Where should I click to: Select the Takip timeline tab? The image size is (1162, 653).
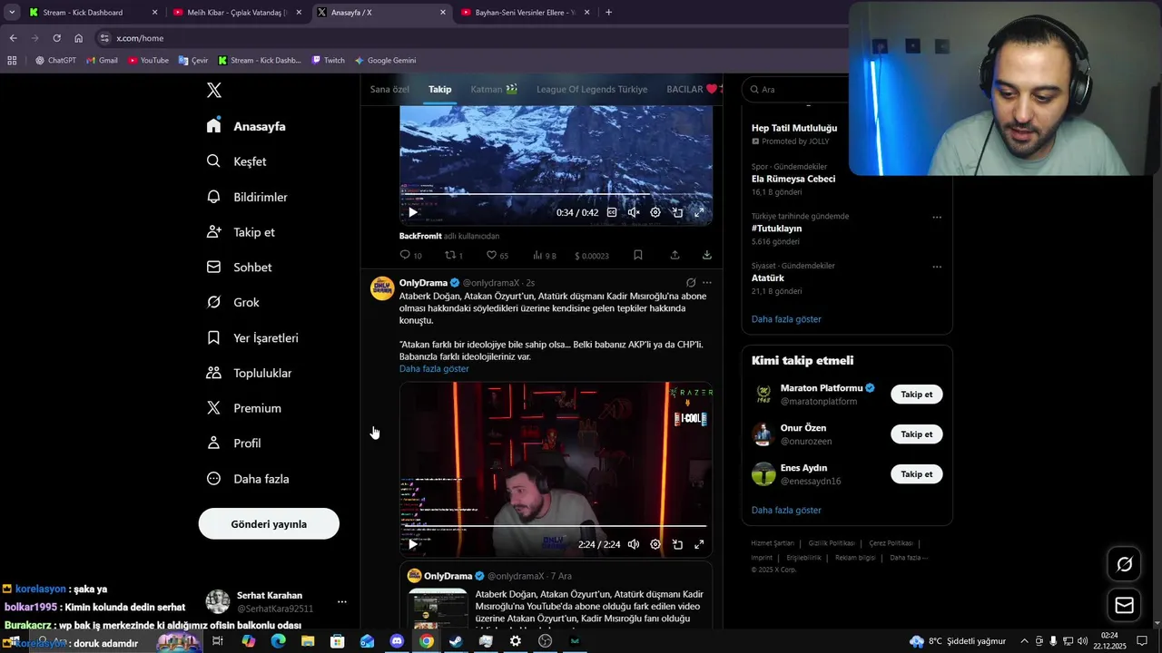coord(439,89)
